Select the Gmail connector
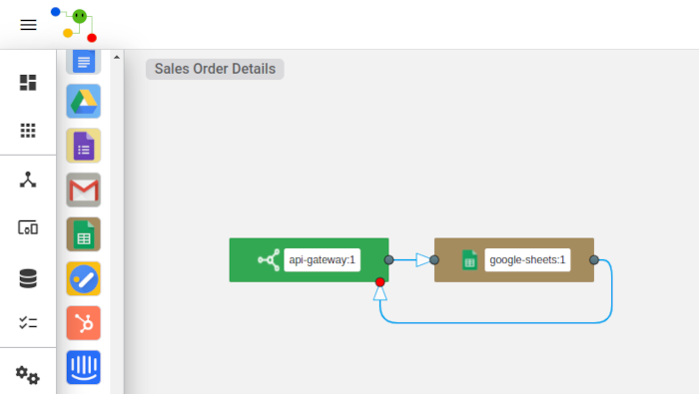This screenshot has height=394, width=699. (x=83, y=191)
